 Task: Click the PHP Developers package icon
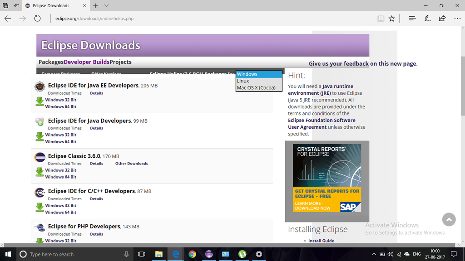click(x=40, y=227)
